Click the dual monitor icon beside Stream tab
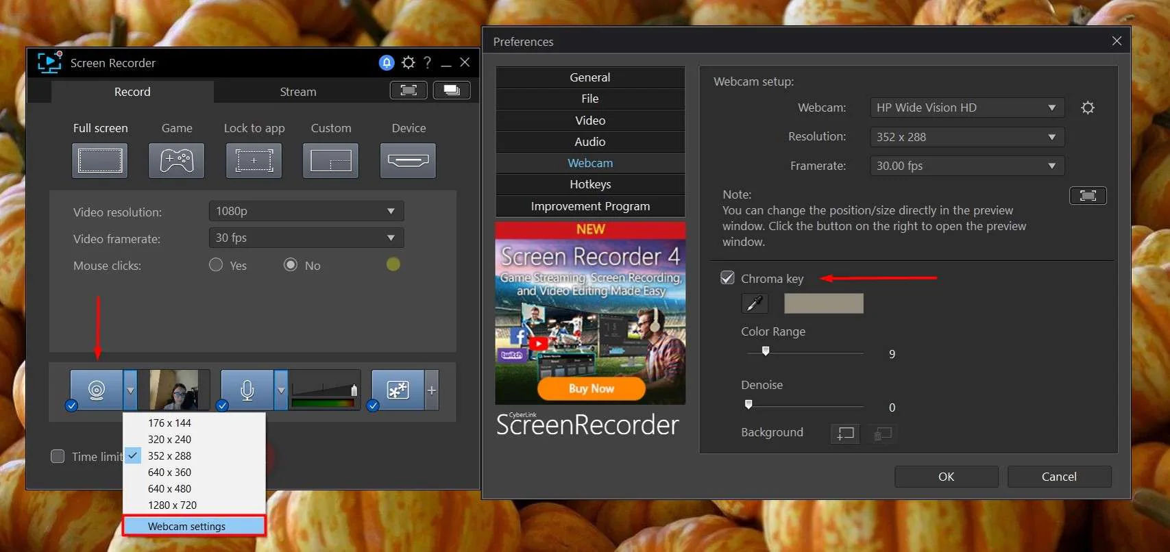The image size is (1170, 552). click(452, 90)
